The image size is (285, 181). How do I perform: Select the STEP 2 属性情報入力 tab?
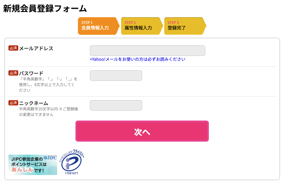(142, 26)
